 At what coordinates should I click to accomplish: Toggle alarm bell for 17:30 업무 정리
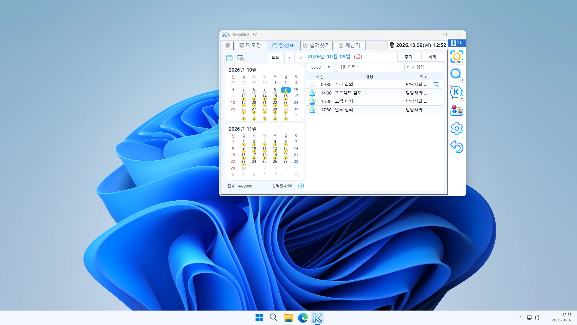(313, 110)
